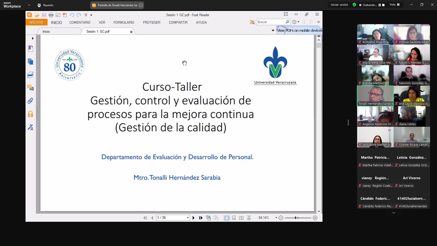
Task: Click the Iniciar sesión button in Zoom
Action: pos(339,5)
